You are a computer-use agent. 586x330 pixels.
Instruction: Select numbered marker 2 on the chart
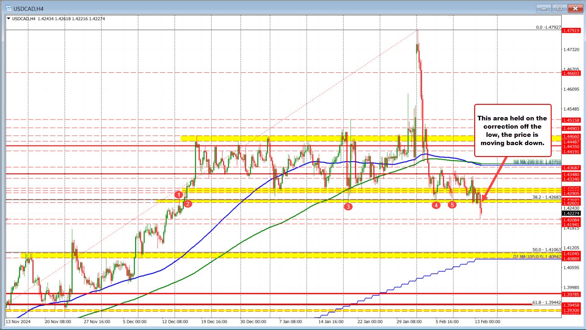187,203
